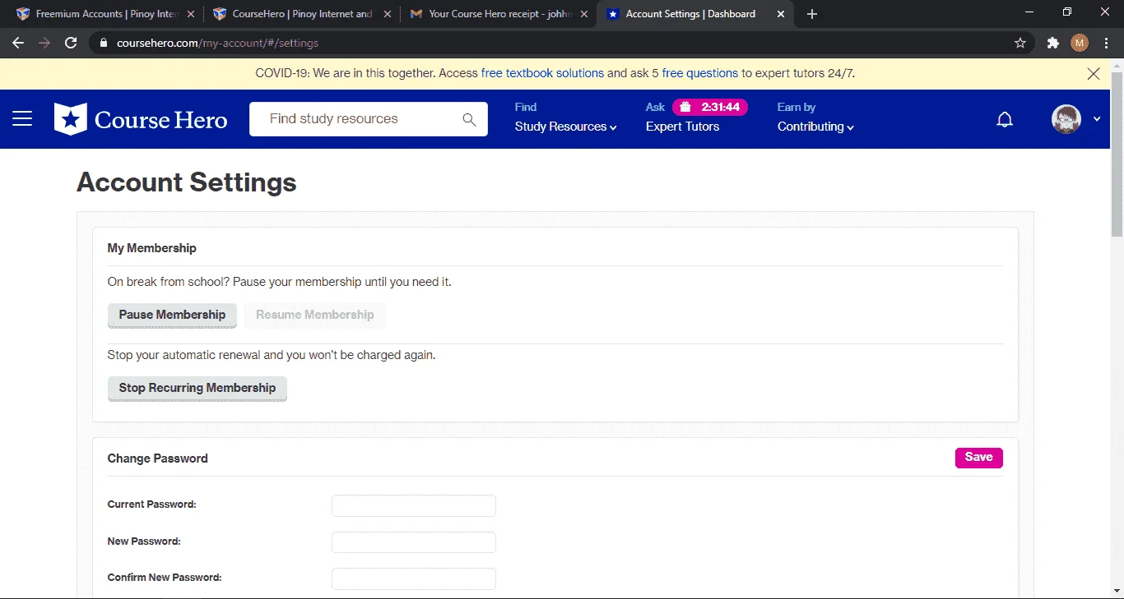The image size is (1124, 599).
Task: Click the Current Password field
Action: click(x=414, y=505)
